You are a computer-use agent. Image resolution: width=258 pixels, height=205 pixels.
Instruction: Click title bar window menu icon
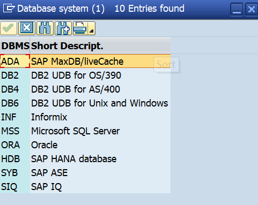click(x=9, y=9)
